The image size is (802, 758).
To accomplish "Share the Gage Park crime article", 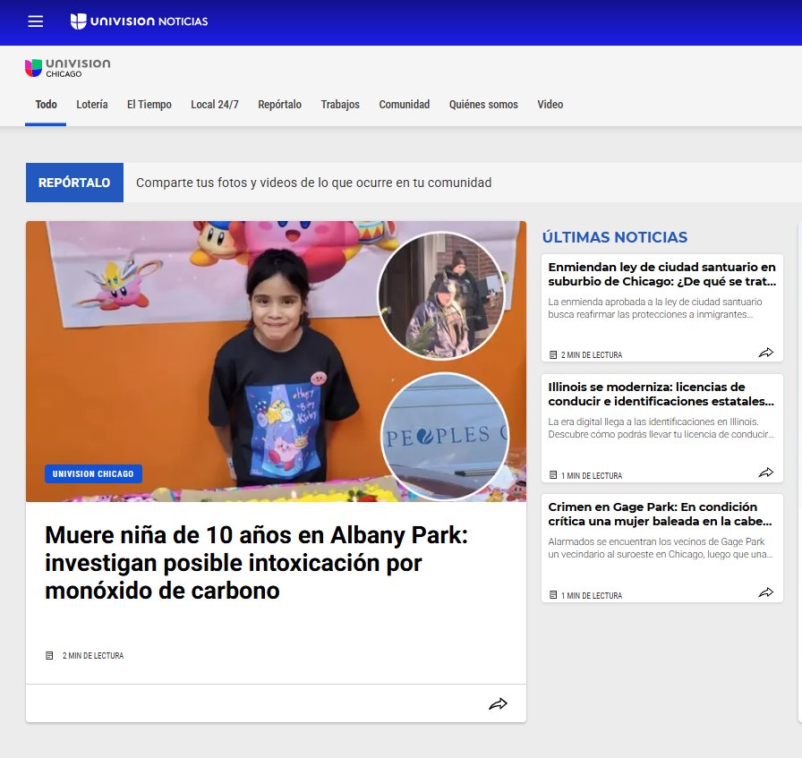I will (765, 592).
